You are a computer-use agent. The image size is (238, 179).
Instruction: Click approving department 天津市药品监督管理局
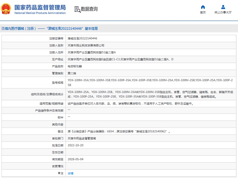82,138
